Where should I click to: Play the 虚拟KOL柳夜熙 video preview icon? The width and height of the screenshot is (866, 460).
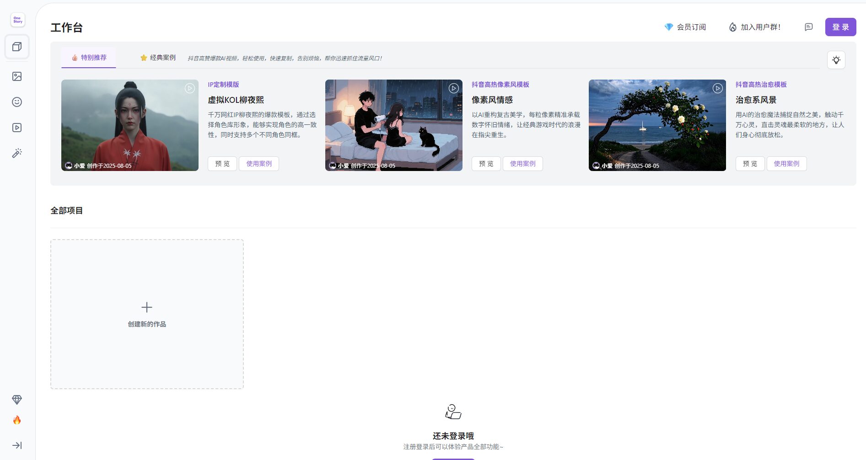pyautogui.click(x=190, y=88)
